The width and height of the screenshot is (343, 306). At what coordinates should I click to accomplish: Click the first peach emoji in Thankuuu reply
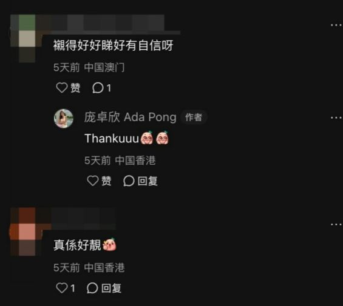(147, 138)
